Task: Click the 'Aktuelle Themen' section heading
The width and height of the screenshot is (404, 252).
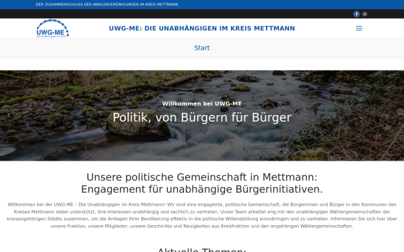Action: pos(202,250)
